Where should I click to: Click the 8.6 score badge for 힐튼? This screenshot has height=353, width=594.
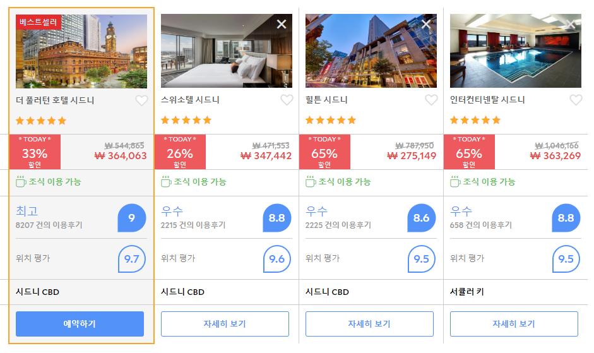point(421,218)
